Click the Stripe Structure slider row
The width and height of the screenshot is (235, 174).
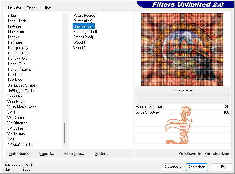pos(182,112)
